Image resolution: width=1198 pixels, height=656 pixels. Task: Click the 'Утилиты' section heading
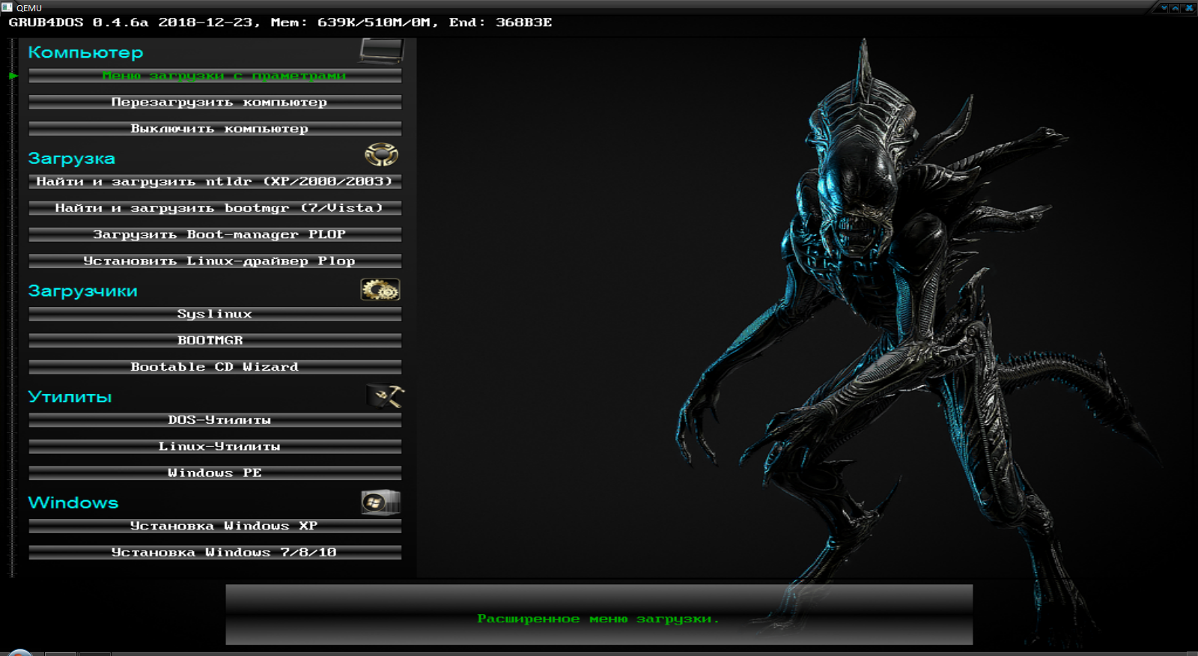(x=70, y=397)
